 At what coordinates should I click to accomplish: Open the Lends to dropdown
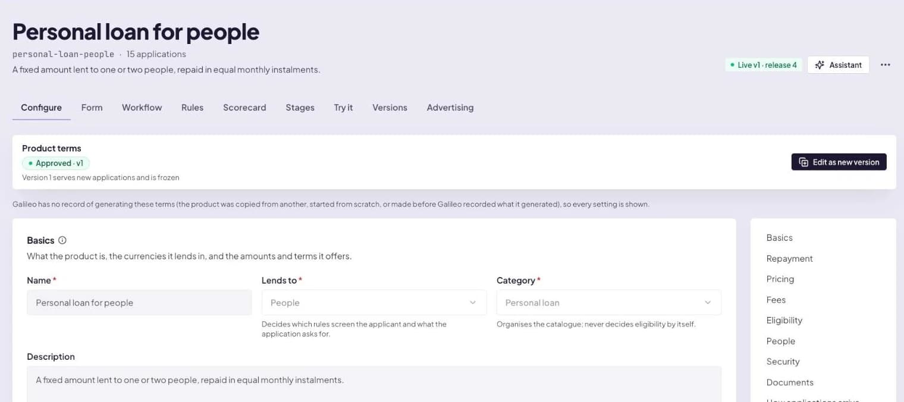(x=374, y=303)
